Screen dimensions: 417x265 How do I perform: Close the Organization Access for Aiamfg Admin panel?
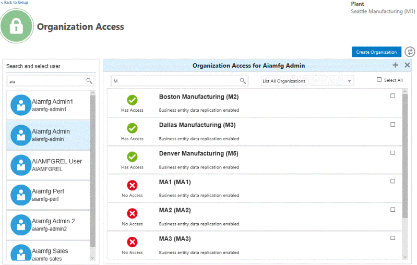pyautogui.click(x=407, y=65)
